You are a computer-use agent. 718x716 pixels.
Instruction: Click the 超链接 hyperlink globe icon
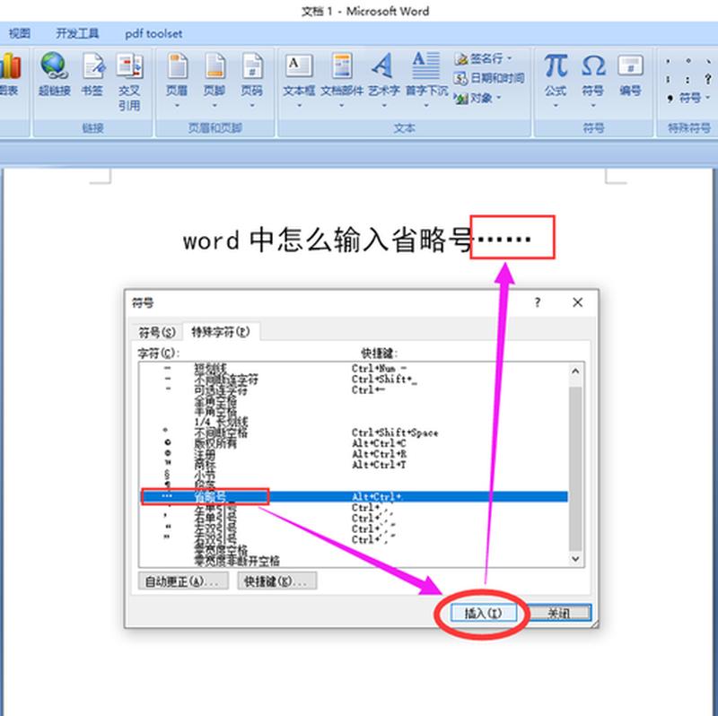(55, 65)
